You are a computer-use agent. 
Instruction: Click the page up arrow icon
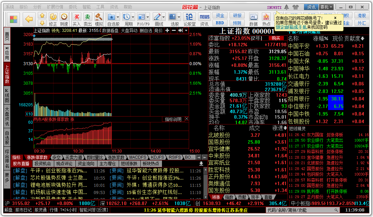click(42, 15)
